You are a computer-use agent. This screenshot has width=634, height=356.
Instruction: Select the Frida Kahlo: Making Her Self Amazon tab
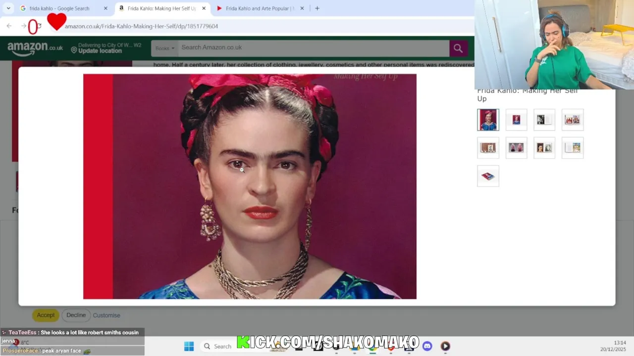161,8
